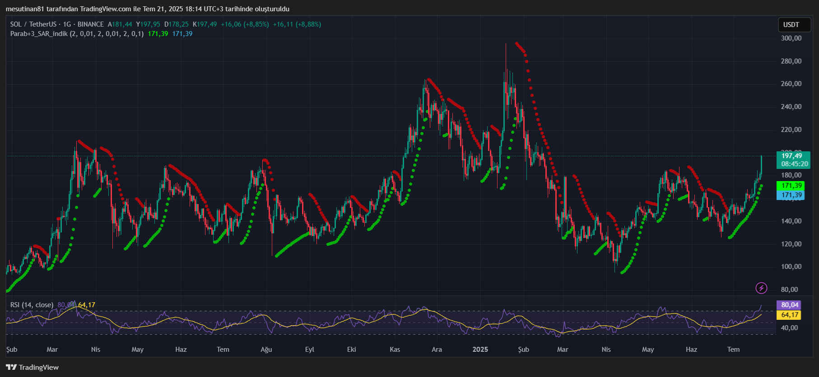Click the green 171,39 price label

click(790, 186)
